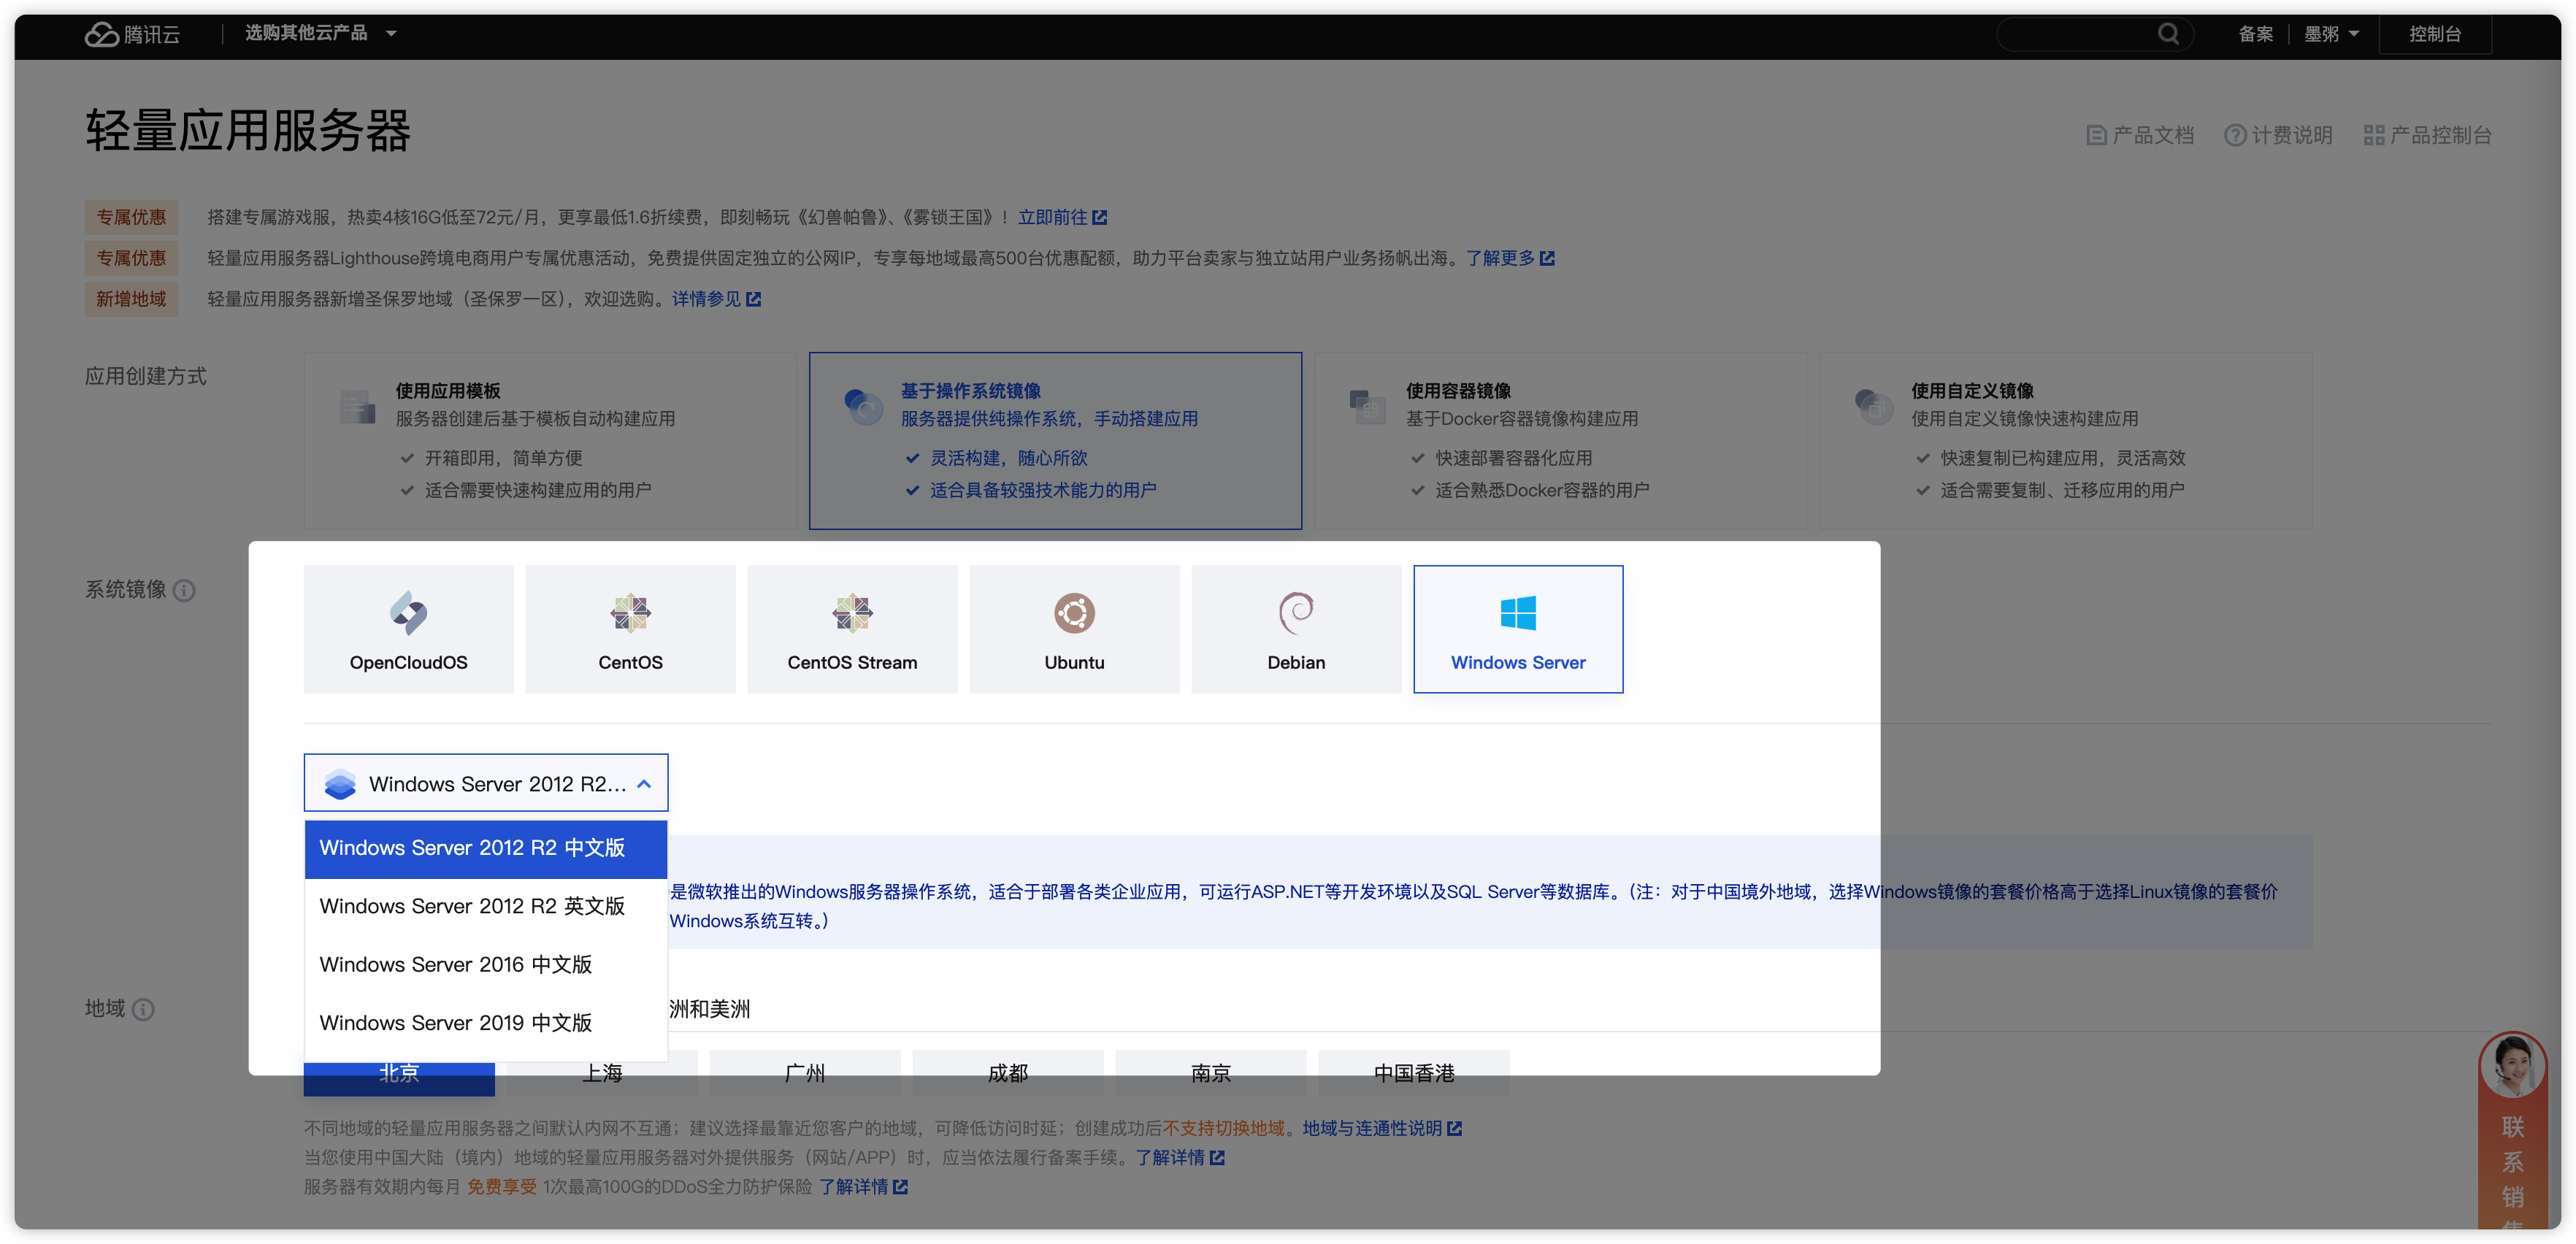Choose the Ubuntu image tile
The height and width of the screenshot is (1244, 2576).
[x=1074, y=629]
